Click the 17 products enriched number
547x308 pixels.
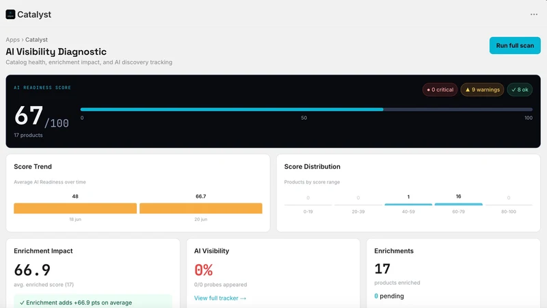click(x=382, y=268)
